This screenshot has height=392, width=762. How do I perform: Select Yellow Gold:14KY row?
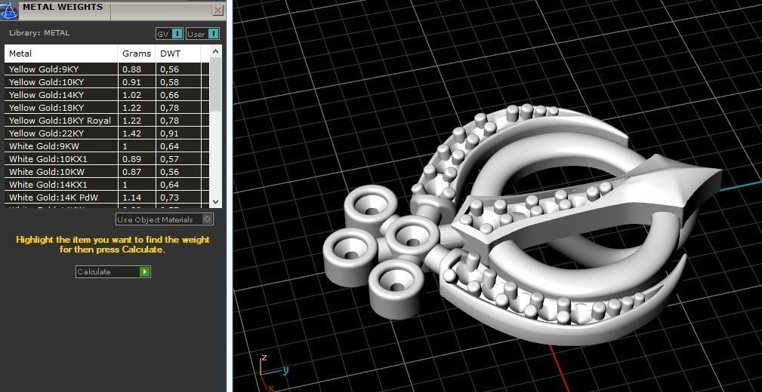[107, 95]
